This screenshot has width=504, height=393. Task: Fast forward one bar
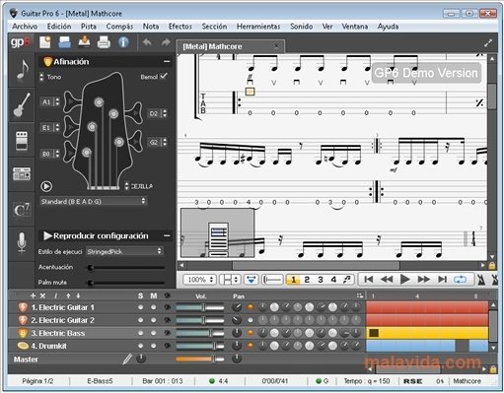point(423,280)
